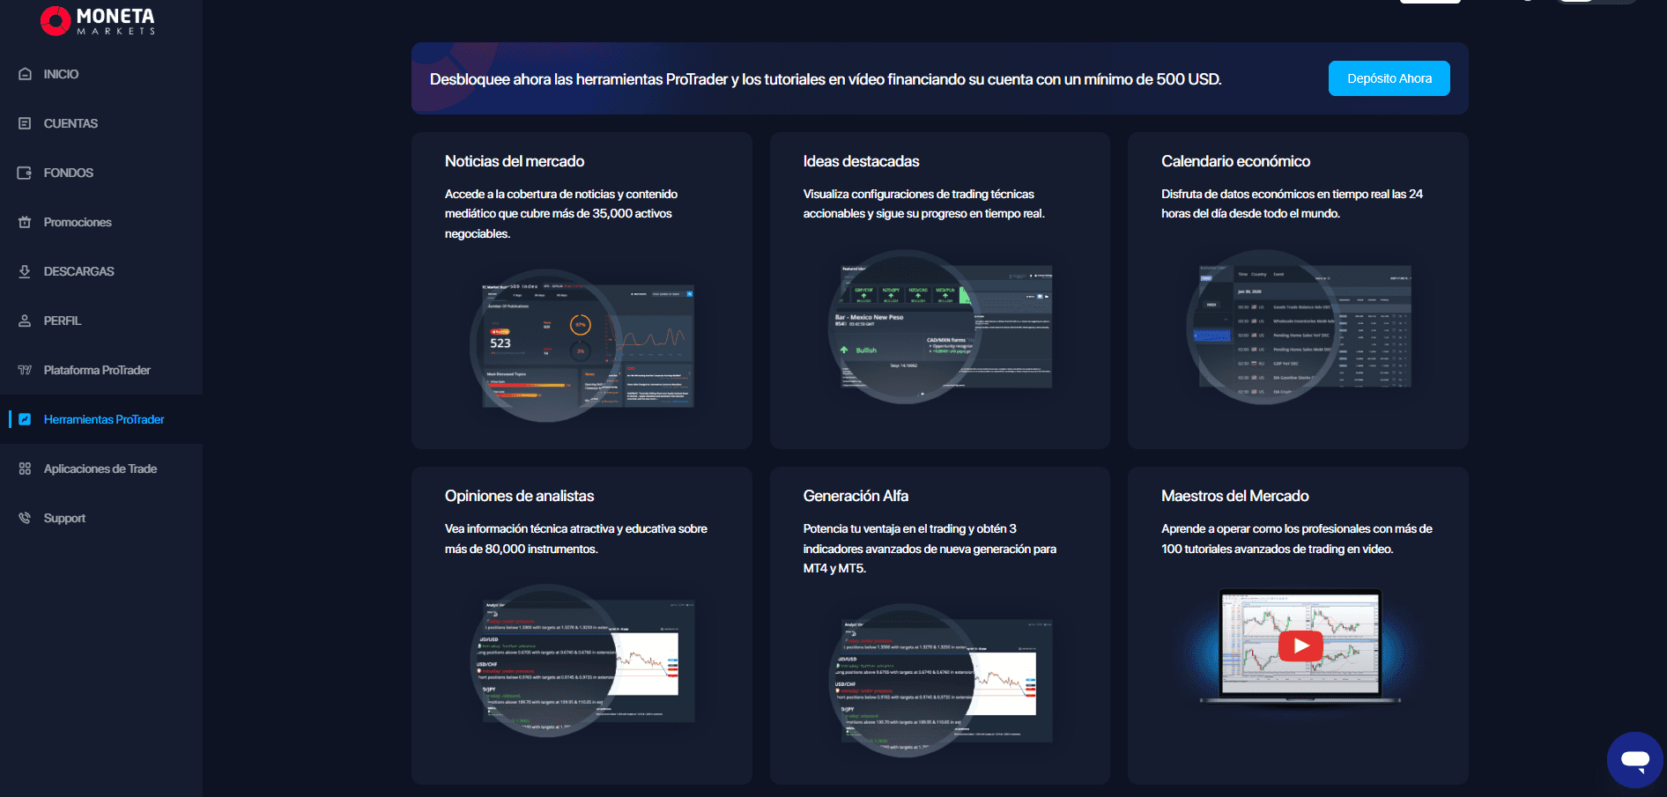Open the Generación Alfa card title
Viewport: 1667px width, 797px height.
point(856,496)
